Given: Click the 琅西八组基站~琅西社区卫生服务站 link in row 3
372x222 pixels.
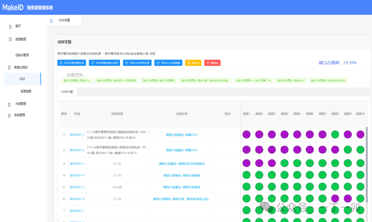Looking at the screenshot, I should (x=182, y=164).
